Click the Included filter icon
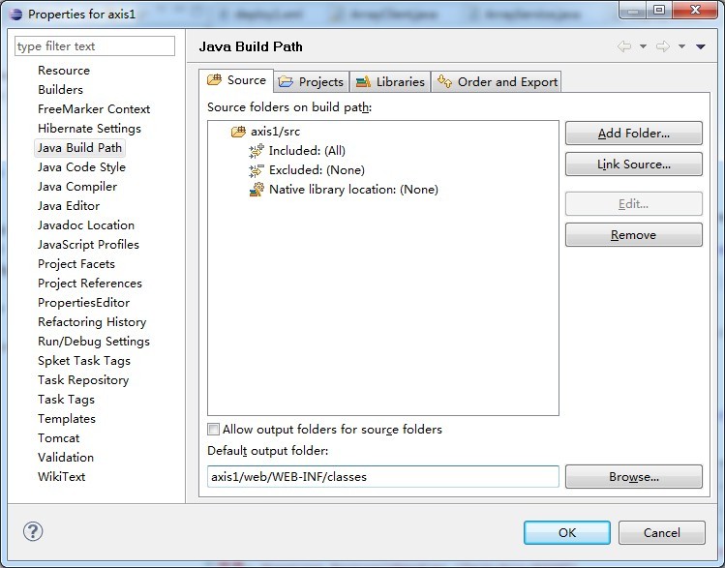 click(257, 151)
